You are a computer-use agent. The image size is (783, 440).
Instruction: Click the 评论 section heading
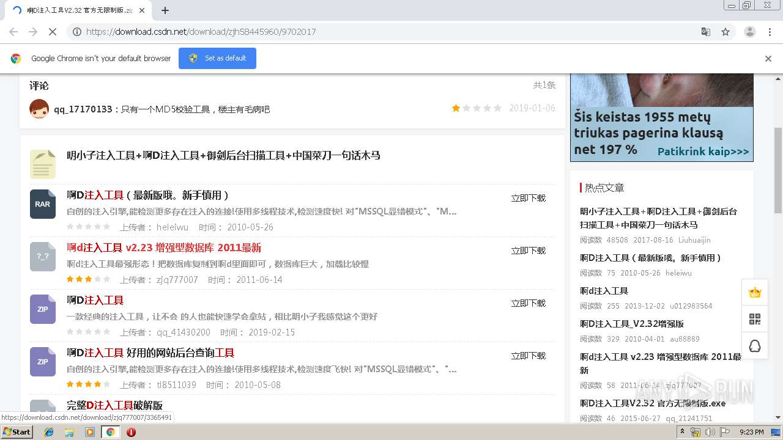(x=39, y=86)
